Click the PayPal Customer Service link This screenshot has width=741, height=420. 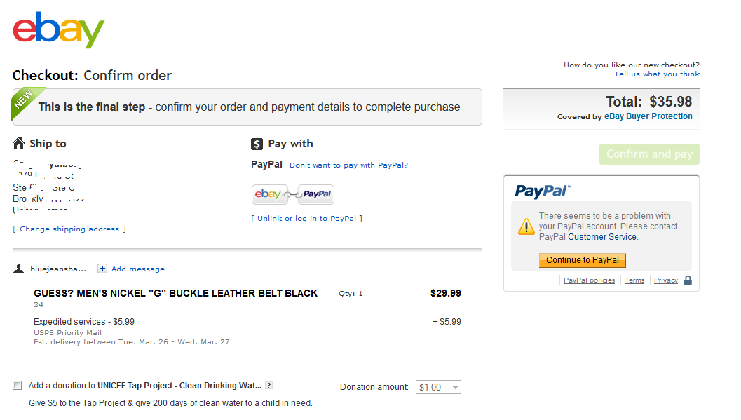coord(601,237)
